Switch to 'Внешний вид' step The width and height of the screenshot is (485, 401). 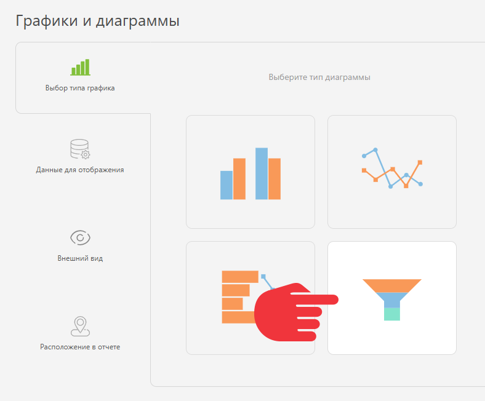(80, 258)
